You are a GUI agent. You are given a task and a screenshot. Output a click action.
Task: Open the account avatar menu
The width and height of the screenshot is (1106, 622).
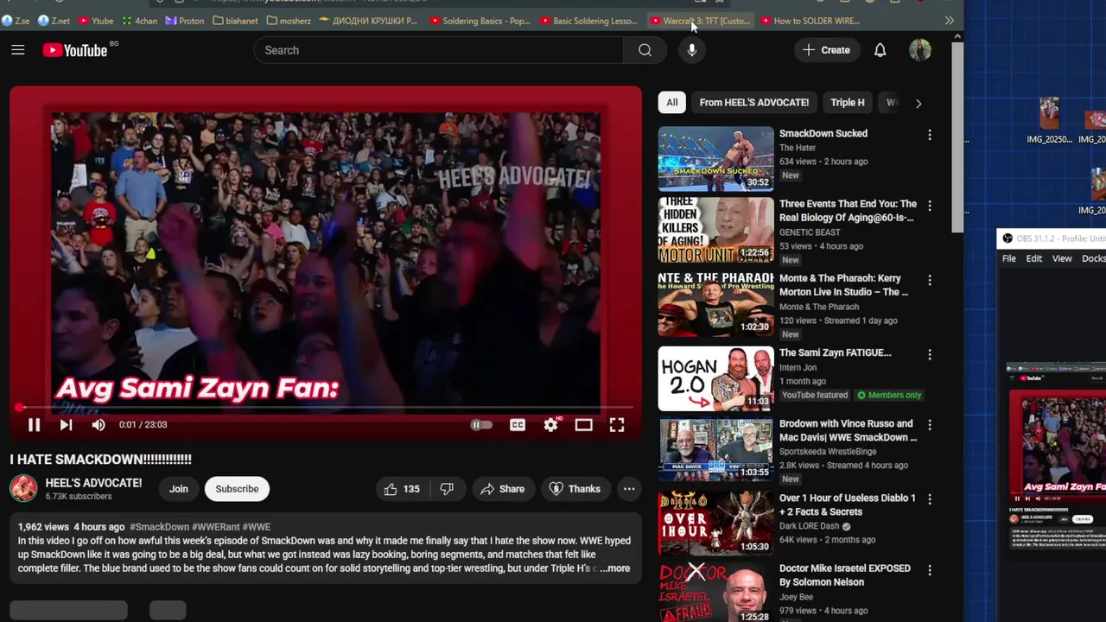919,50
